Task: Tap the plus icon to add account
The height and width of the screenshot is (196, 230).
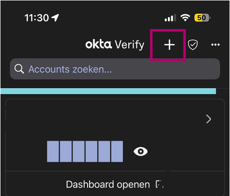Action: pyautogui.click(x=169, y=45)
